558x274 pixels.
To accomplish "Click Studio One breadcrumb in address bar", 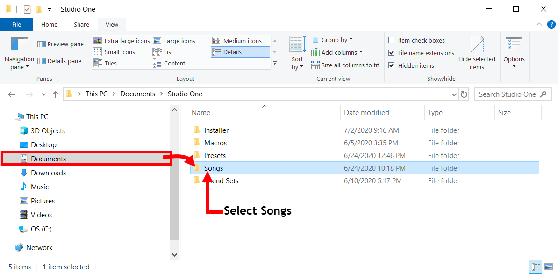I will (x=185, y=94).
